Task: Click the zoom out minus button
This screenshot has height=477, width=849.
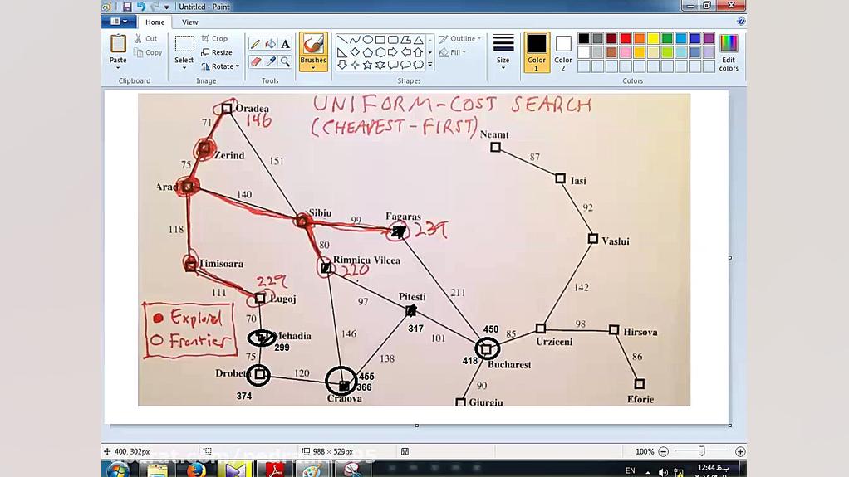Action: tap(663, 451)
